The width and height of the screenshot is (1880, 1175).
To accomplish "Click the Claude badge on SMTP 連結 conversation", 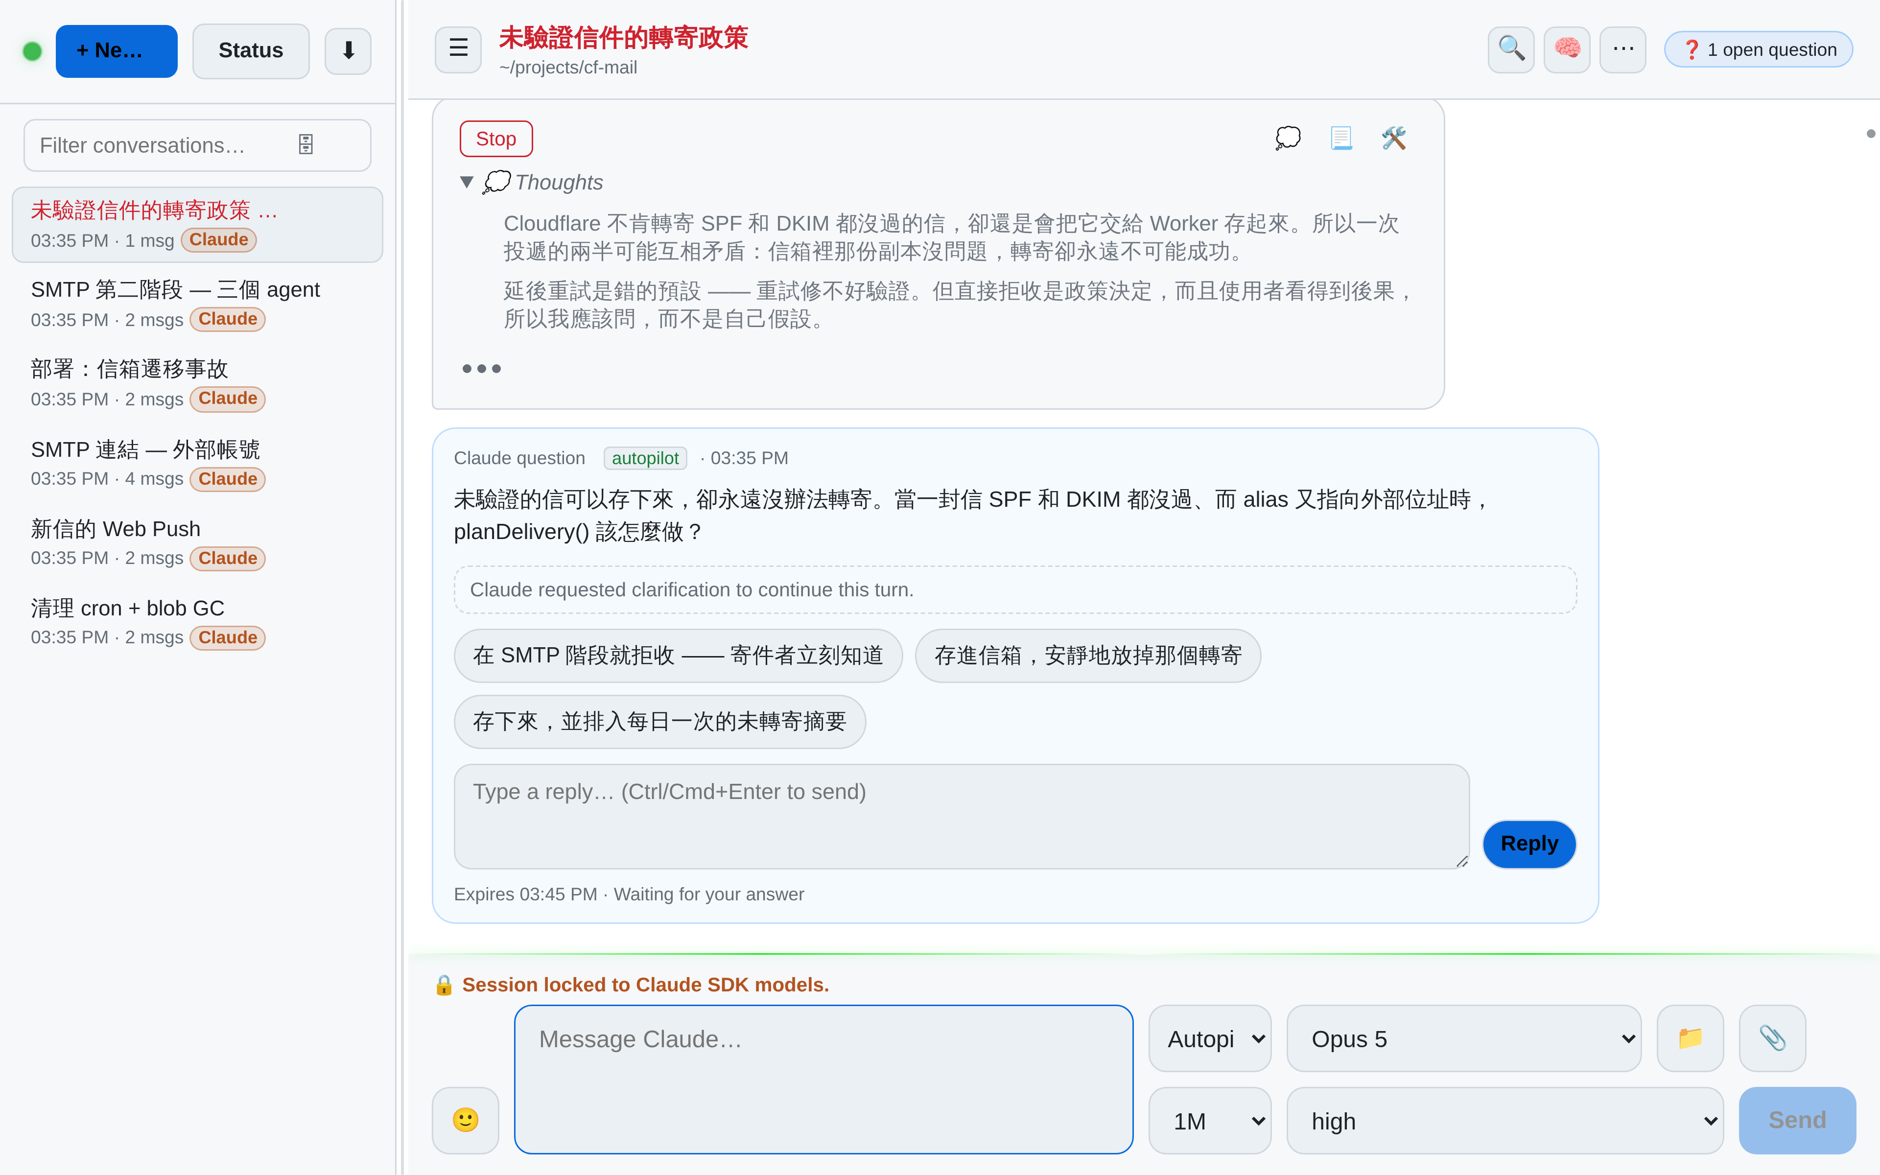I will point(228,479).
